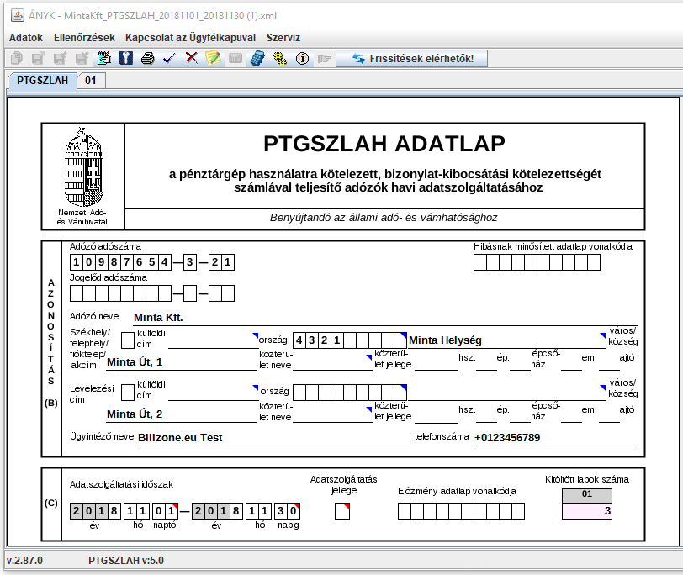Click the version text v.2.87.0

pos(24,561)
